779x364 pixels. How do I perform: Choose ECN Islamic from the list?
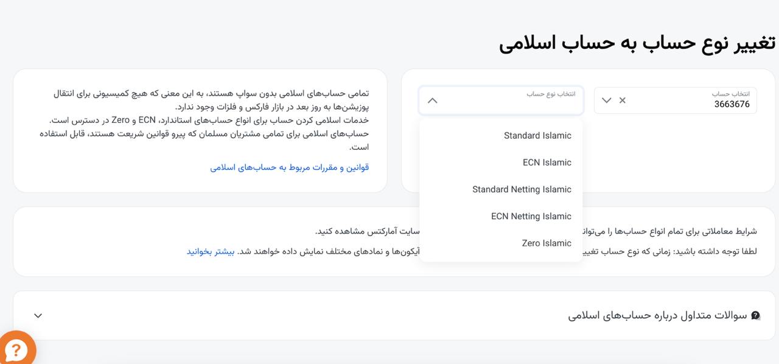tap(547, 163)
